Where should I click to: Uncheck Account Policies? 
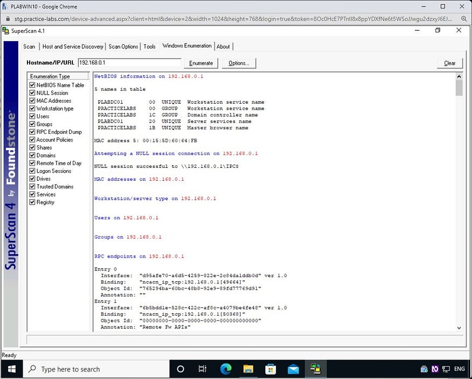(x=32, y=140)
